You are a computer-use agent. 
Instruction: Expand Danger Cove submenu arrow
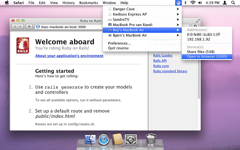tap(178, 9)
